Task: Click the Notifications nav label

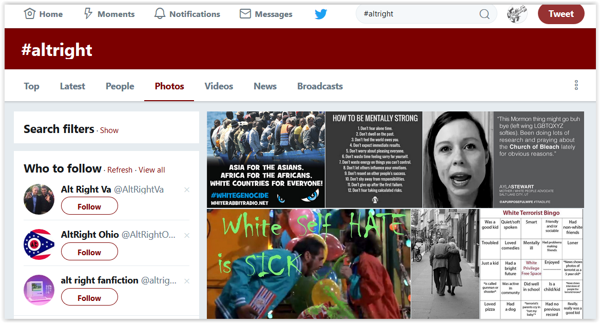Action: coord(195,14)
